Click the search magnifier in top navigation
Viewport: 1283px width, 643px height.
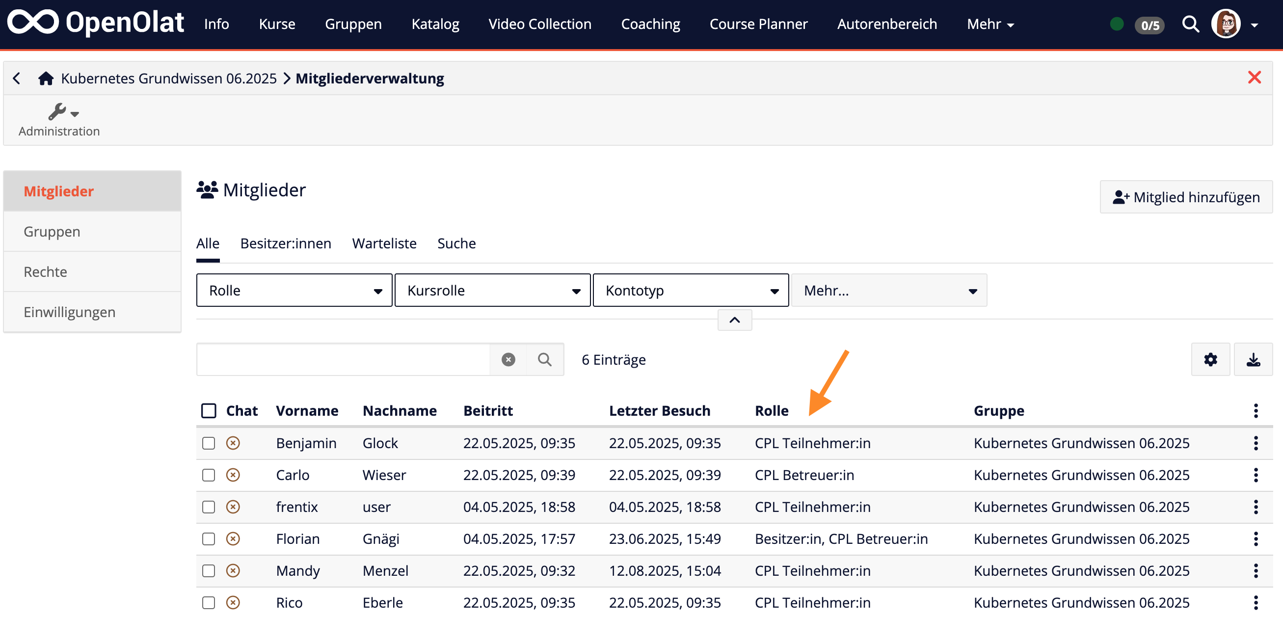tap(1190, 24)
